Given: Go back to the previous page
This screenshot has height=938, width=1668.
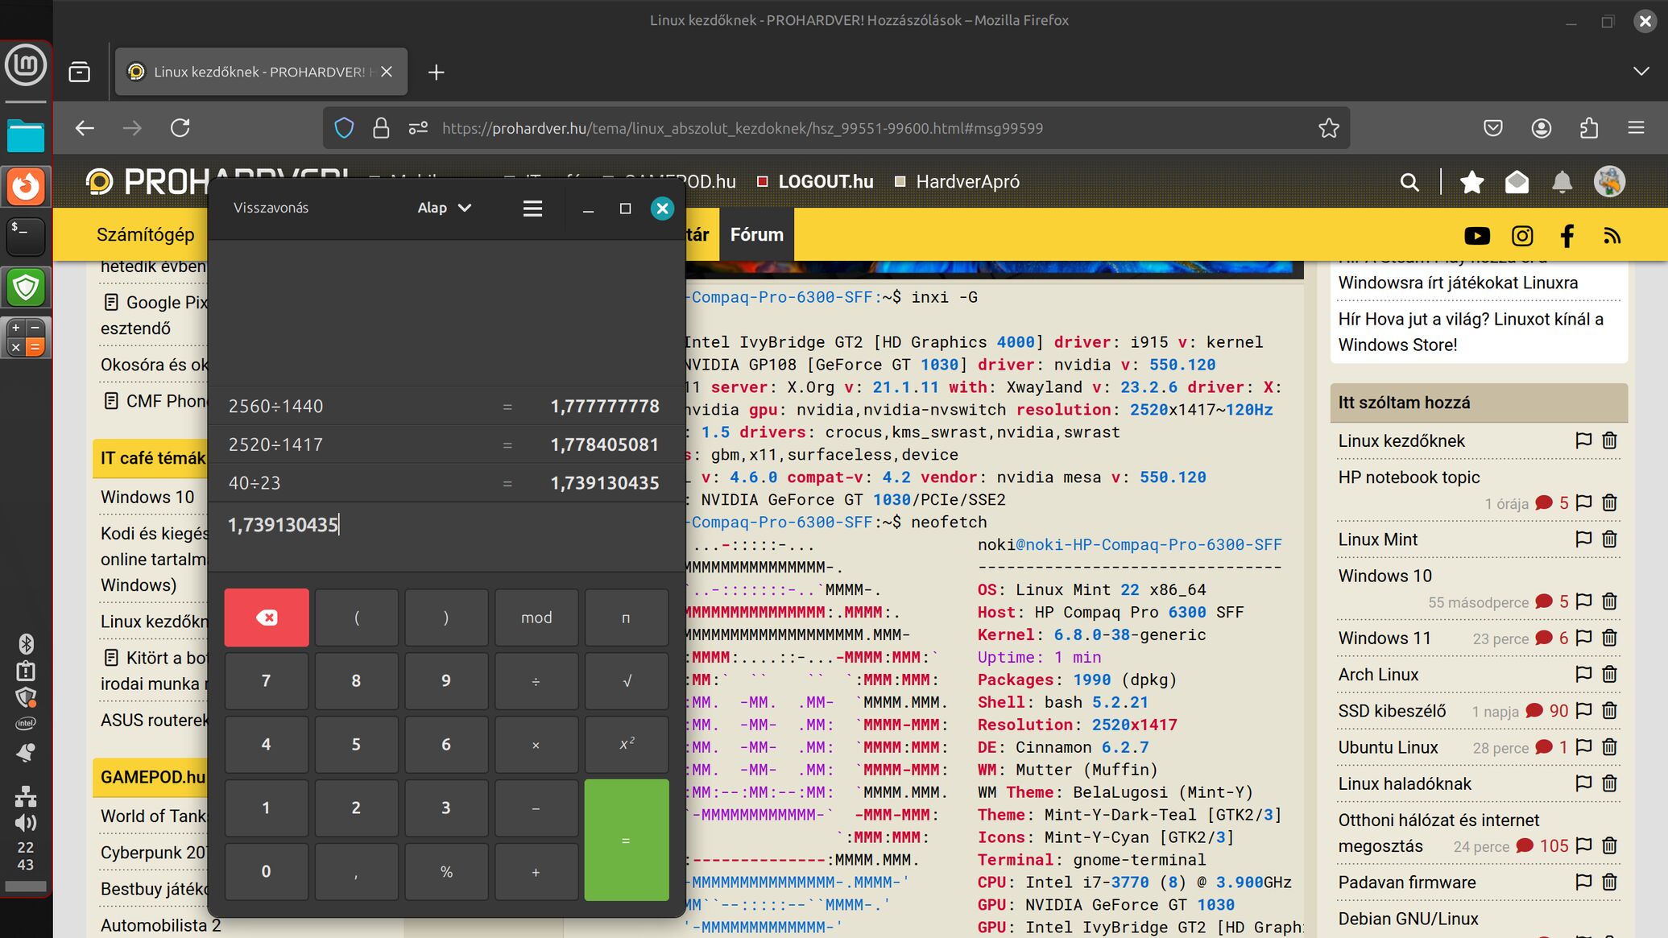Looking at the screenshot, I should [x=85, y=128].
